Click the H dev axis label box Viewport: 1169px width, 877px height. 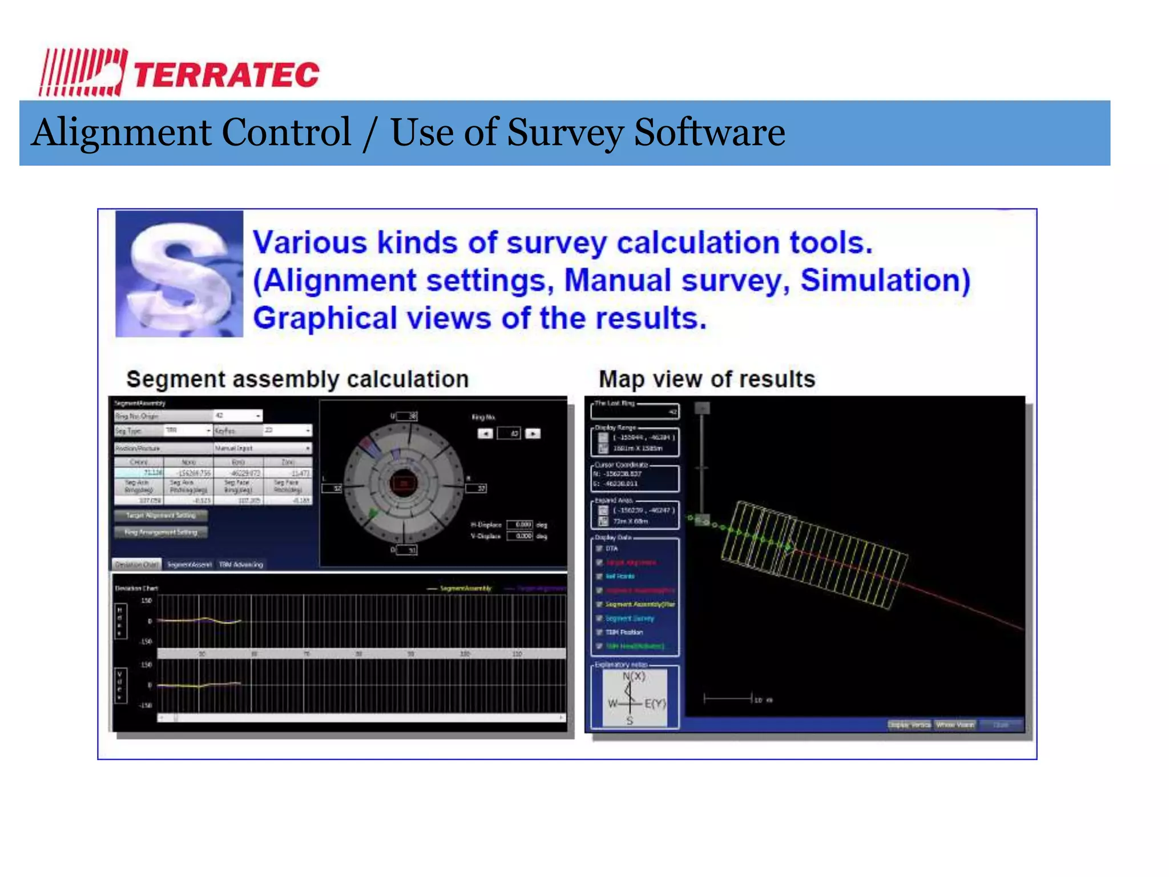click(120, 622)
